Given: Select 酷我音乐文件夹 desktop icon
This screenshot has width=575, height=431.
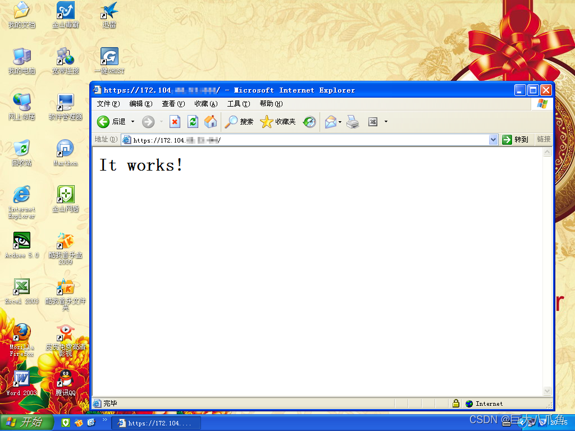Looking at the screenshot, I should pos(66,295).
